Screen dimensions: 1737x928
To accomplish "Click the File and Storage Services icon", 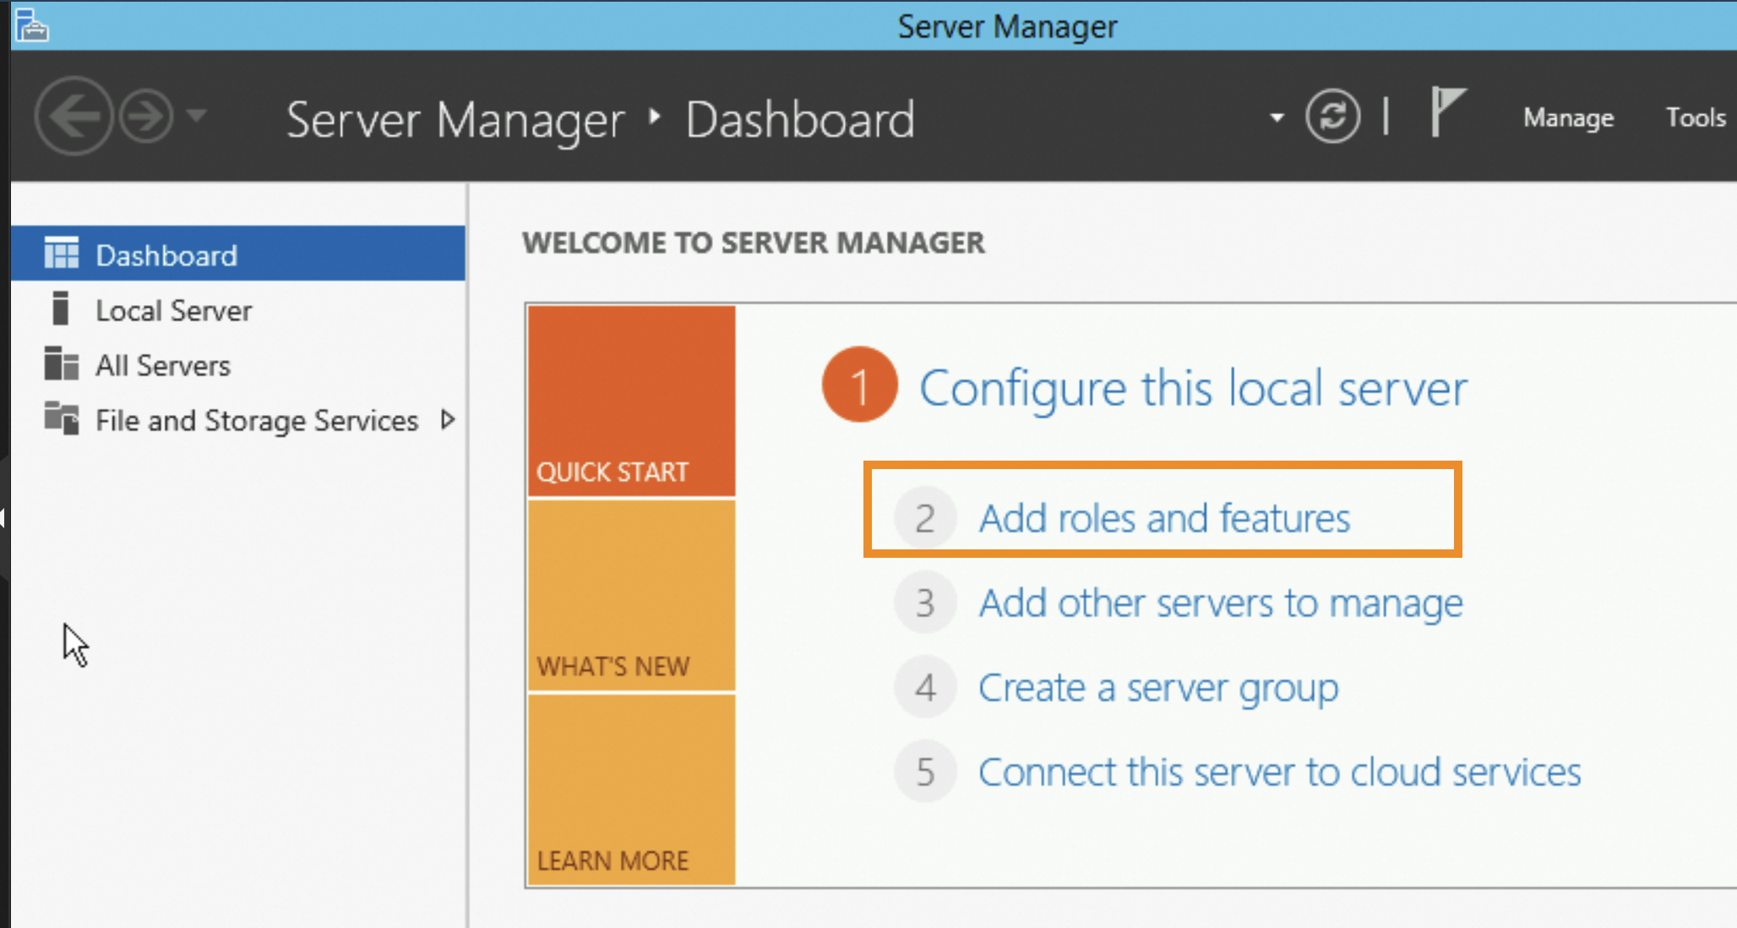I will coord(61,418).
